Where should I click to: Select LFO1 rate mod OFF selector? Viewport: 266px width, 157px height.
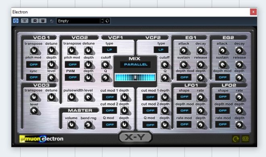[184, 124]
